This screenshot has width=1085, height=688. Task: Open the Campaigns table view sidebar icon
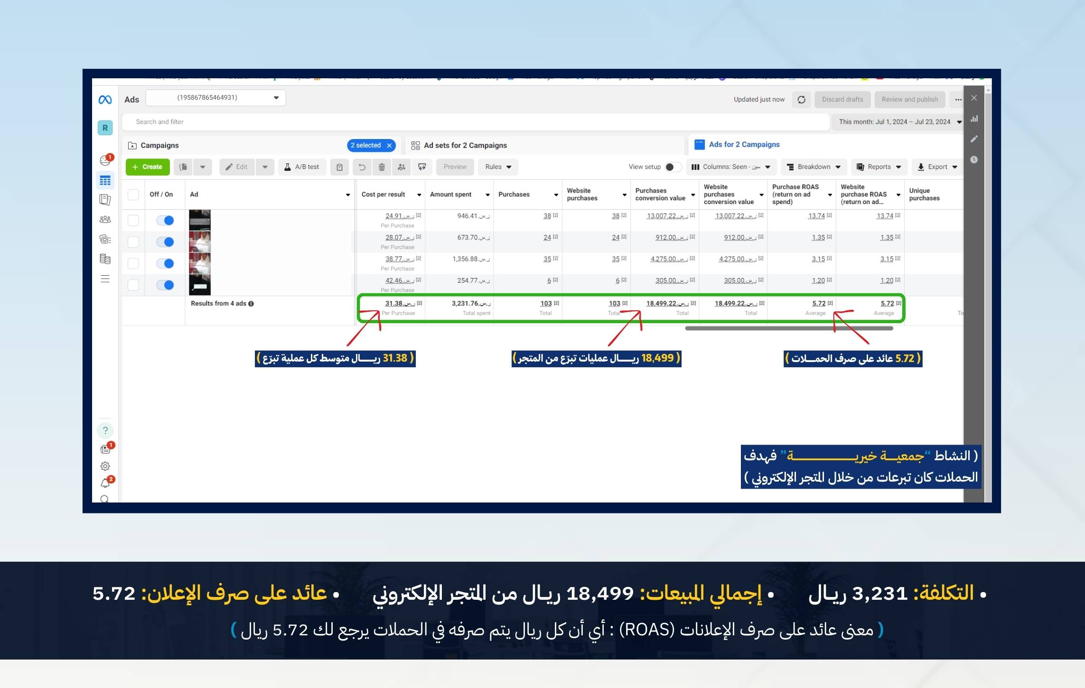tap(105, 181)
